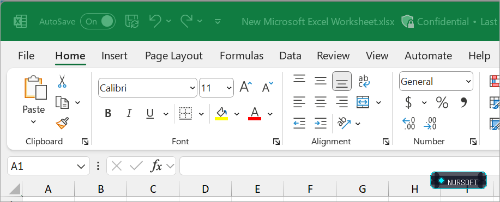Viewport: 500px width, 202px height.
Task: Click the workbook file name in title bar
Action: click(318, 22)
